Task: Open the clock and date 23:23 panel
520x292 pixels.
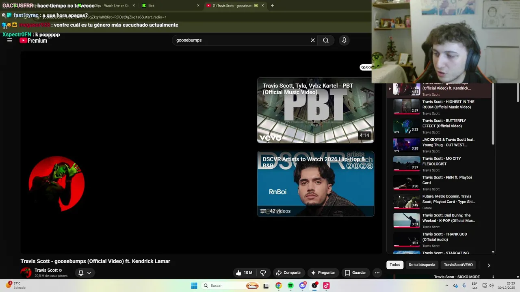Action: [506, 286]
